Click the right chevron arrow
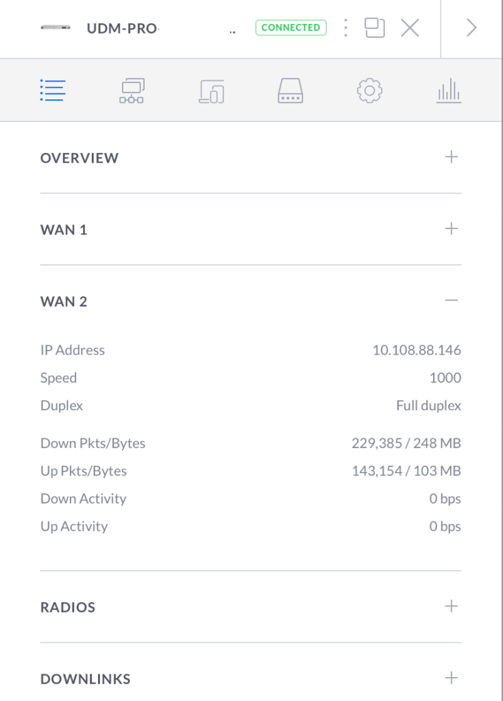The height and width of the screenshot is (701, 503). coord(471,27)
